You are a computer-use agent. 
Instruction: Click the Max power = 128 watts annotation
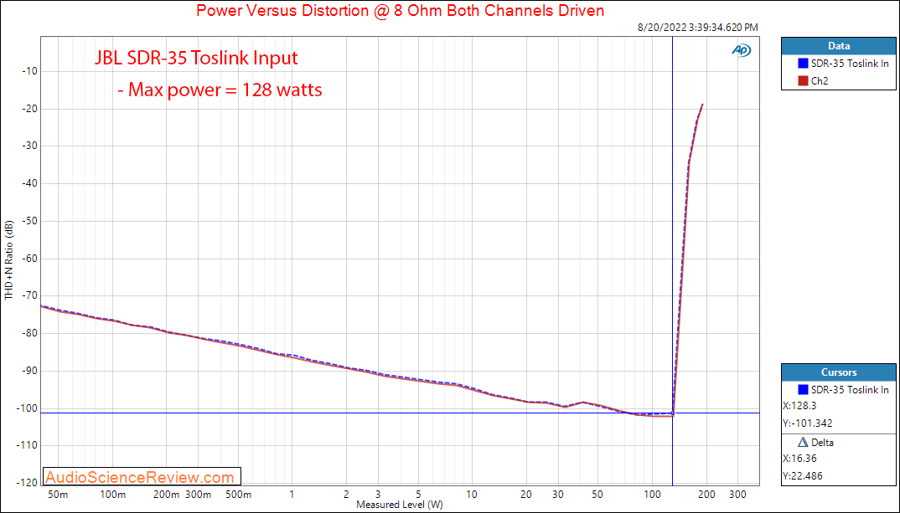[220, 90]
